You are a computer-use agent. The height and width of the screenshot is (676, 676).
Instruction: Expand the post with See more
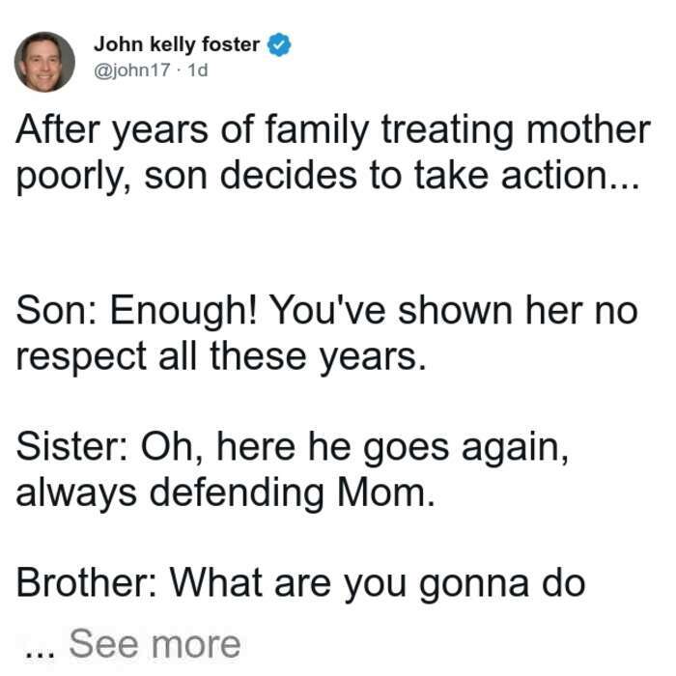(155, 644)
